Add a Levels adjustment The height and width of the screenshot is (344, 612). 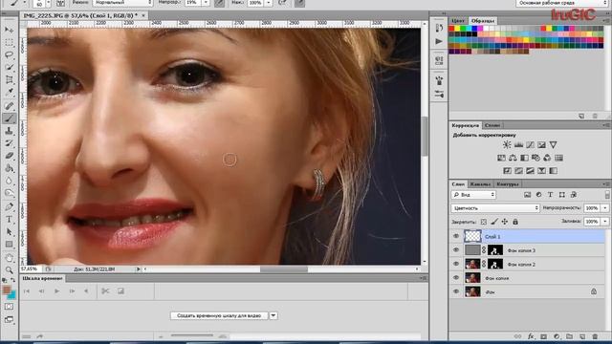coord(518,144)
